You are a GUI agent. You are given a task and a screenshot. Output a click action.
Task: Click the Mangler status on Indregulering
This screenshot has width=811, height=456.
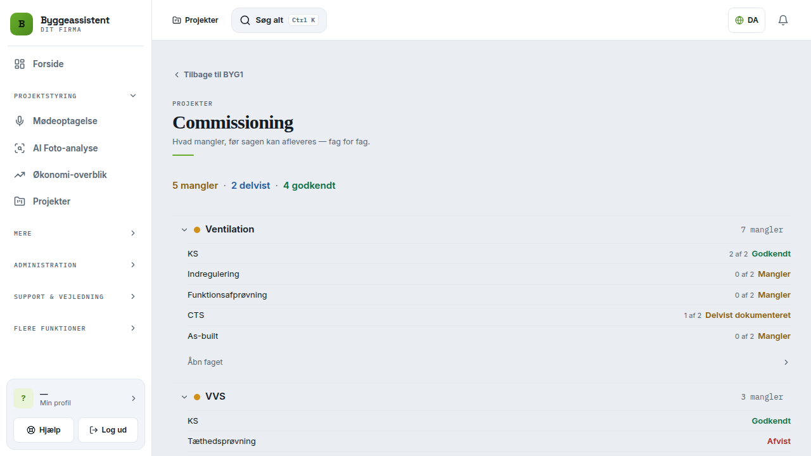(774, 274)
